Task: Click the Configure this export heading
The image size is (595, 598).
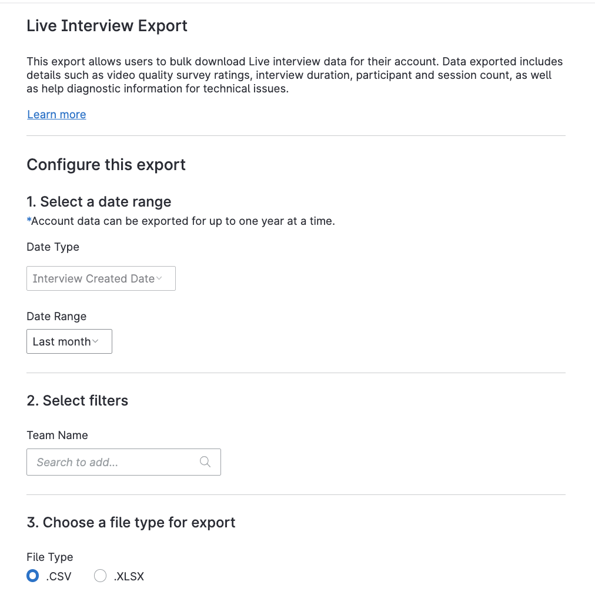Action: tap(106, 165)
